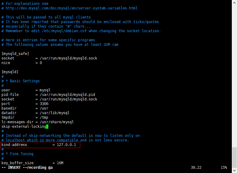
Task: Click the 15% file position indicator
Action: pyautogui.click(x=224, y=168)
